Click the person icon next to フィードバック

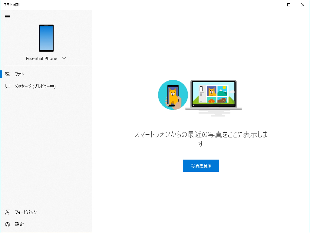click(8, 212)
